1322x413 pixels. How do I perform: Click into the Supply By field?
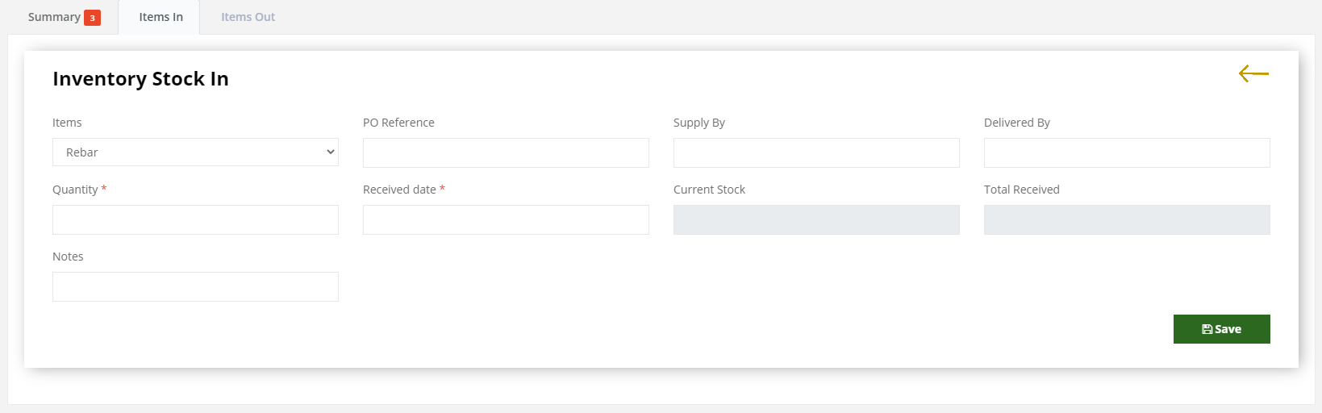pyautogui.click(x=816, y=153)
